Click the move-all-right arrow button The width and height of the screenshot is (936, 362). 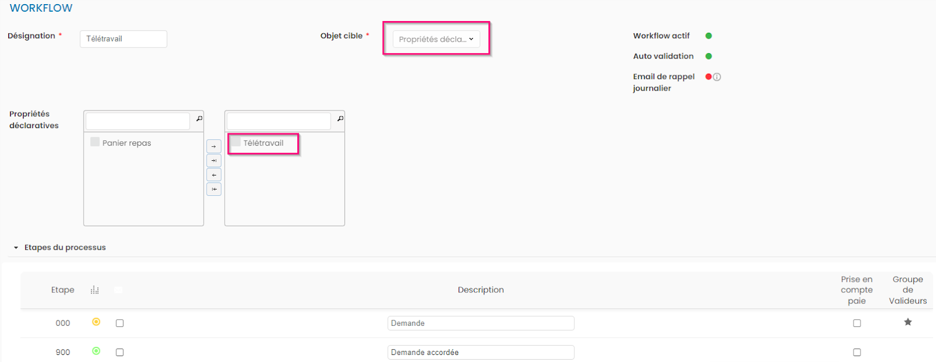(x=214, y=161)
